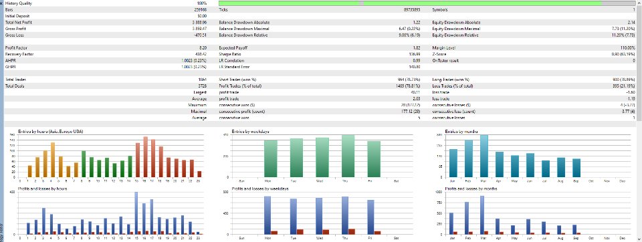Select the Total Trades label
642x242 pixels.
[x=16, y=80]
